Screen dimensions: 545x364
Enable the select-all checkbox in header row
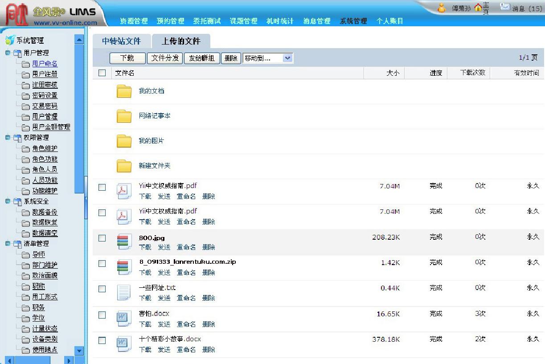pos(102,73)
